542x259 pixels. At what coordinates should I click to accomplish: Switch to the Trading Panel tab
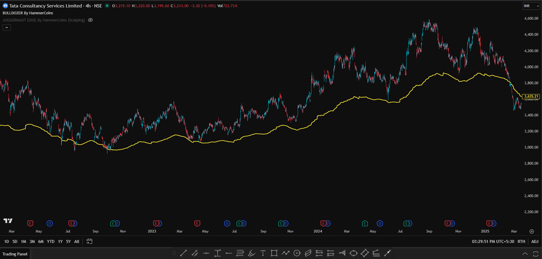coord(15,254)
